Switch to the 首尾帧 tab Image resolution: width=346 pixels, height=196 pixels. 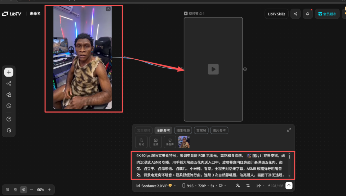[201, 131]
